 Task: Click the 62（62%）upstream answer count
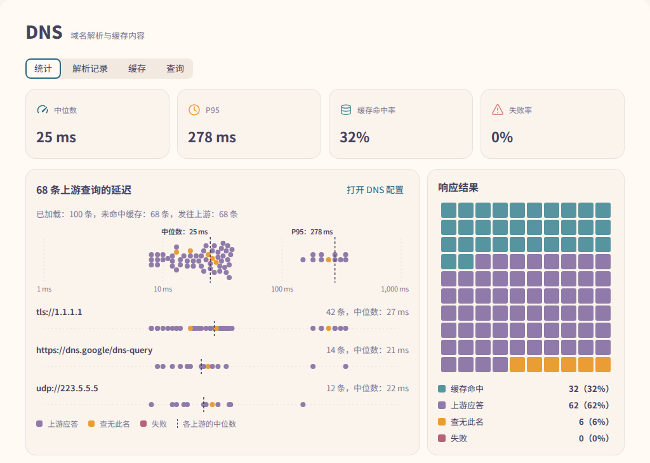(589, 405)
